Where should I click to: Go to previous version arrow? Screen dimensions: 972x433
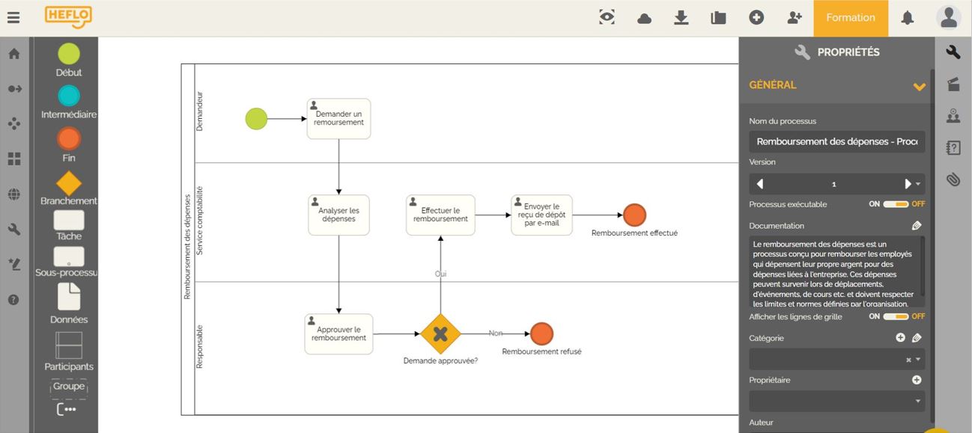click(x=760, y=184)
